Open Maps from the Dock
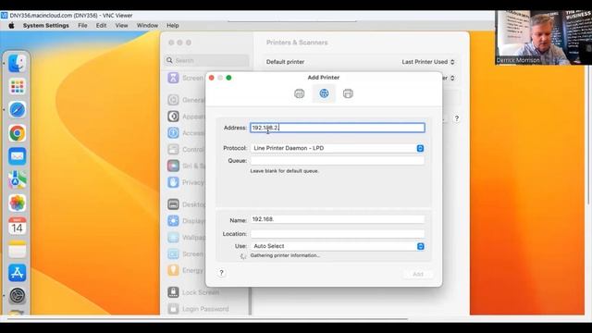 [x=17, y=179]
